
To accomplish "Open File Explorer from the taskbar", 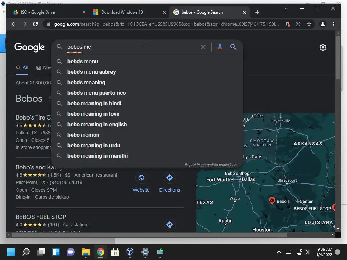I will [x=86, y=252].
